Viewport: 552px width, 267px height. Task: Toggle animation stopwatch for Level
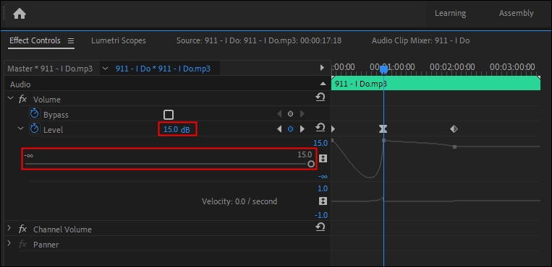(x=34, y=128)
